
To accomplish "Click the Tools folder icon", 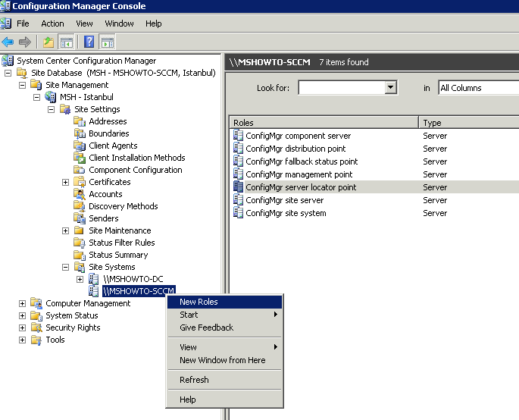I will tap(36, 340).
